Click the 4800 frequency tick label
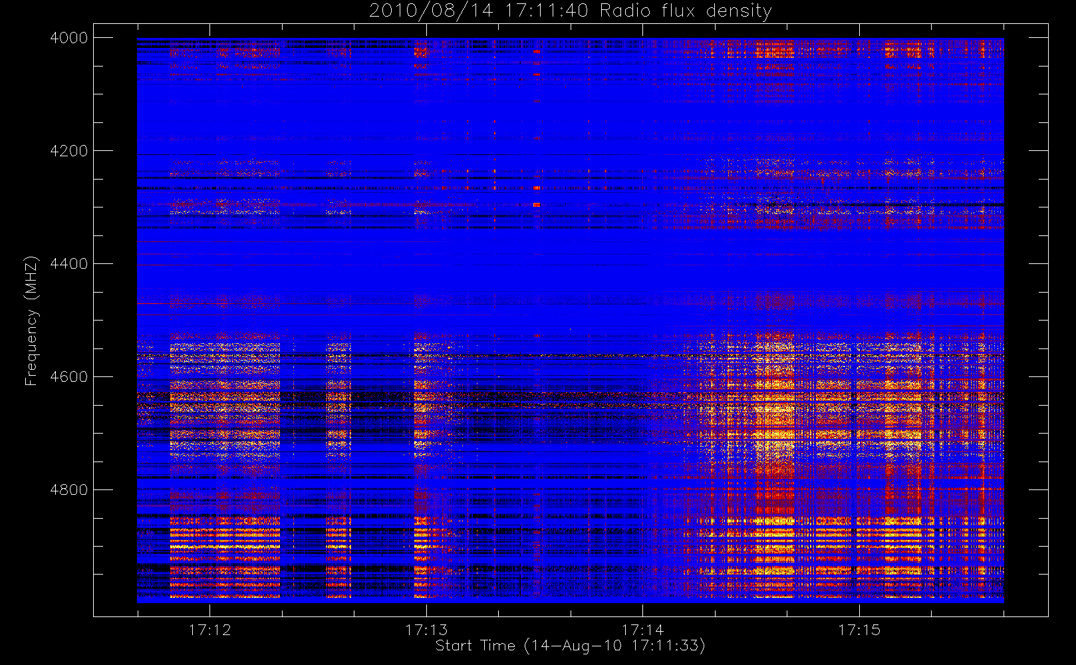 [x=69, y=490]
